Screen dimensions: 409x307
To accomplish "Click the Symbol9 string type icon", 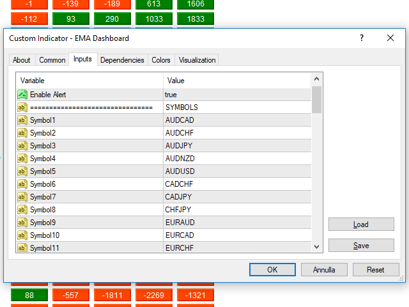I will point(22,223).
